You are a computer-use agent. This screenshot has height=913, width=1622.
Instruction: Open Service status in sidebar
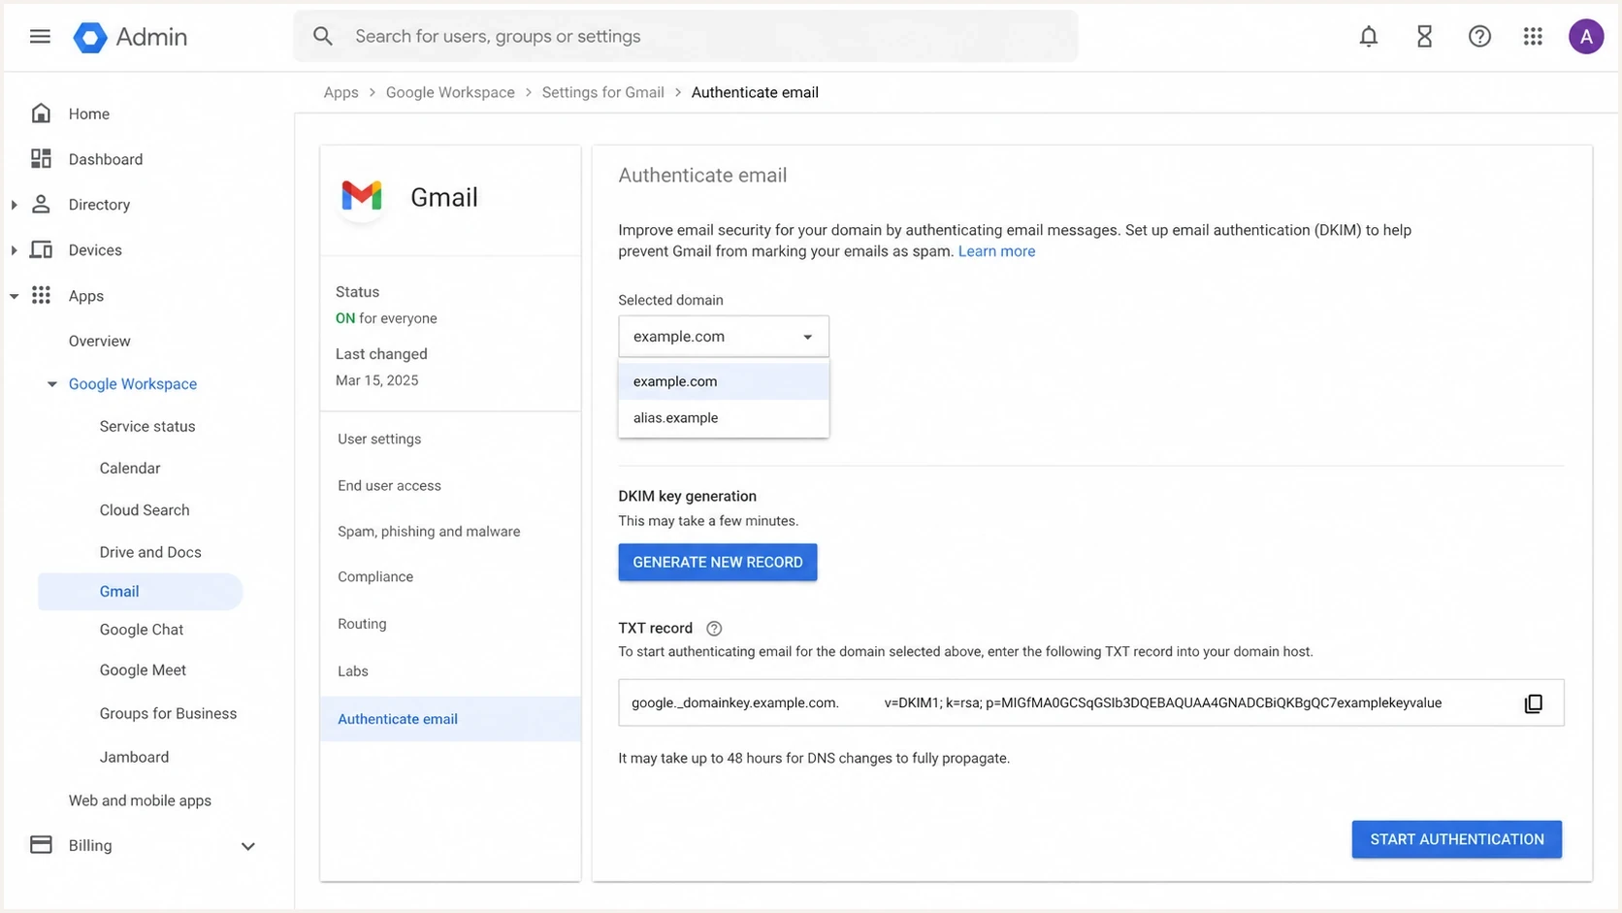[147, 426]
